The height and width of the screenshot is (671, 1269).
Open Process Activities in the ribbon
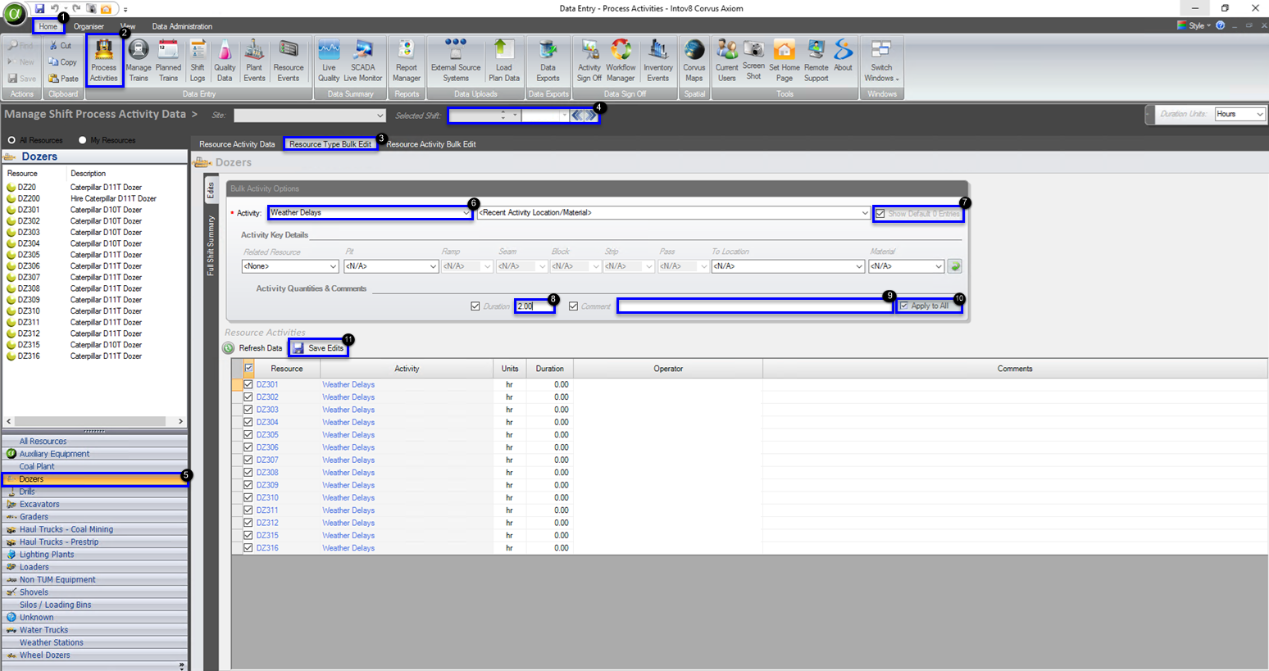coord(104,61)
